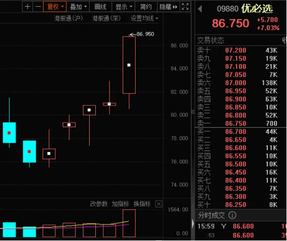Select the 卖四 price 86.900

tap(236, 99)
